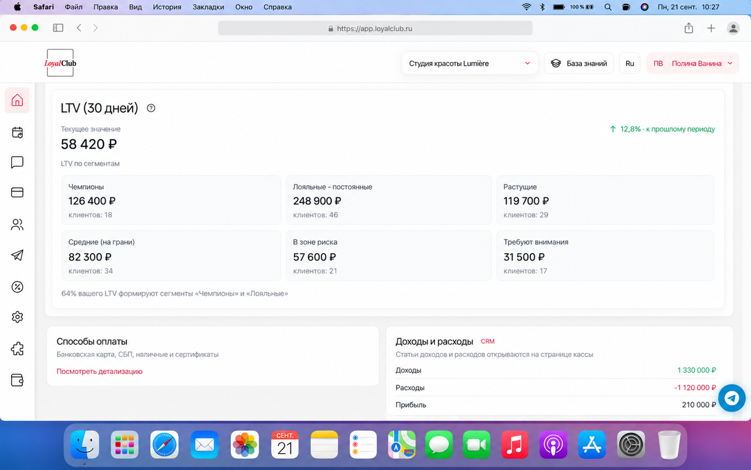
Task: Expand the Студия красоты Lumière dropdown
Action: [470, 63]
